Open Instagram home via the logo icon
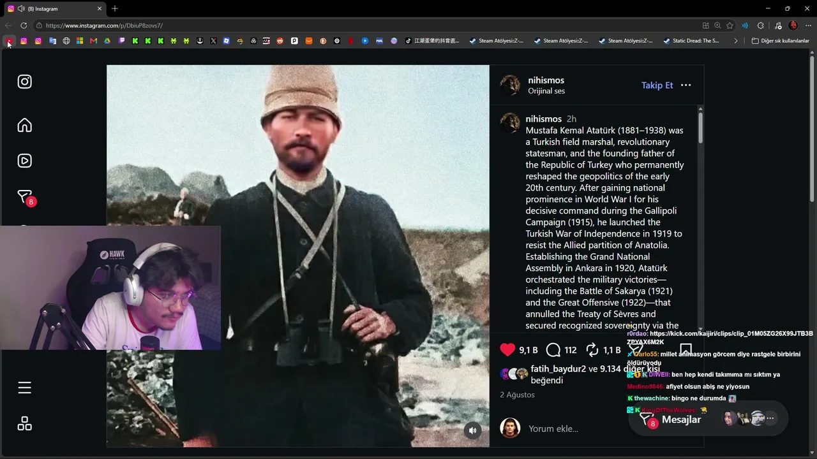Viewport: 817px width, 459px height. click(24, 82)
